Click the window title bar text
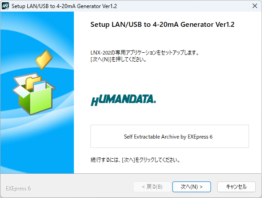The width and height of the screenshot is (262, 198). pos(64,6)
